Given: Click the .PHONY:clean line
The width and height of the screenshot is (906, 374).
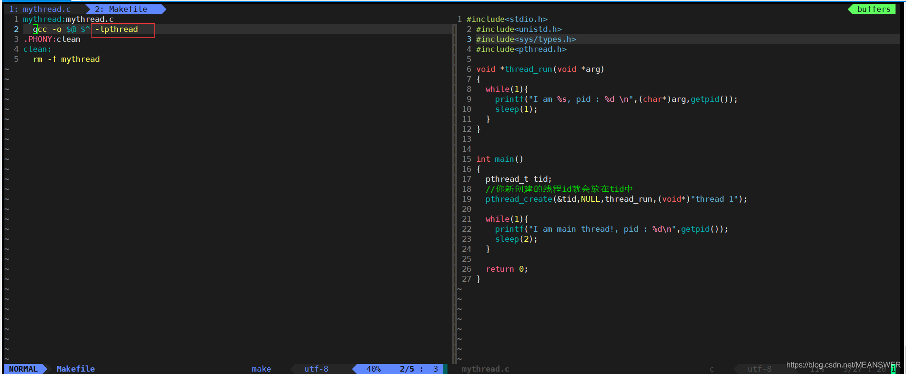Looking at the screenshot, I should (52, 39).
